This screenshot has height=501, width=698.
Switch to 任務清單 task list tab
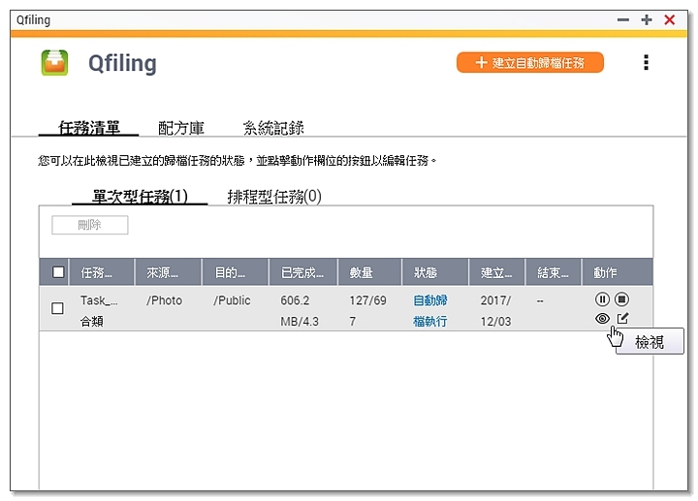point(89,128)
